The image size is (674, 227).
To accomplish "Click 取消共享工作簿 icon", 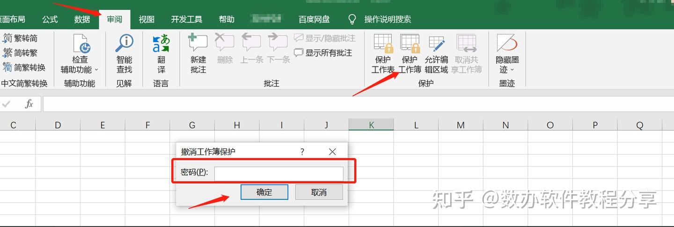I will (467, 44).
